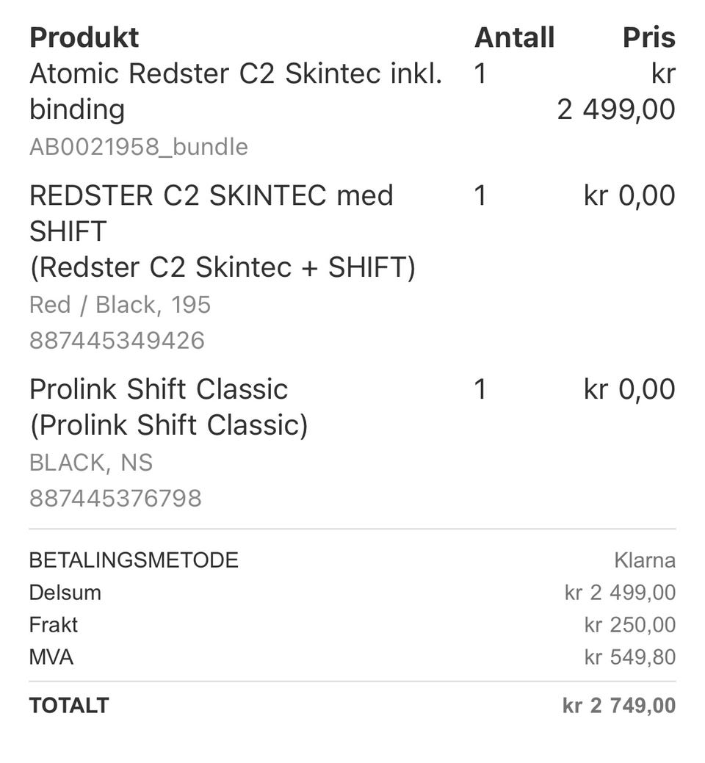Click the Klarna payment method
The width and height of the screenshot is (705, 763).
pyautogui.click(x=644, y=560)
